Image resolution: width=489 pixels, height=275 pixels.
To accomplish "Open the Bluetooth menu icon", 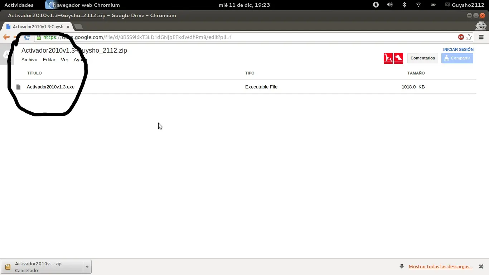I will (404, 5).
